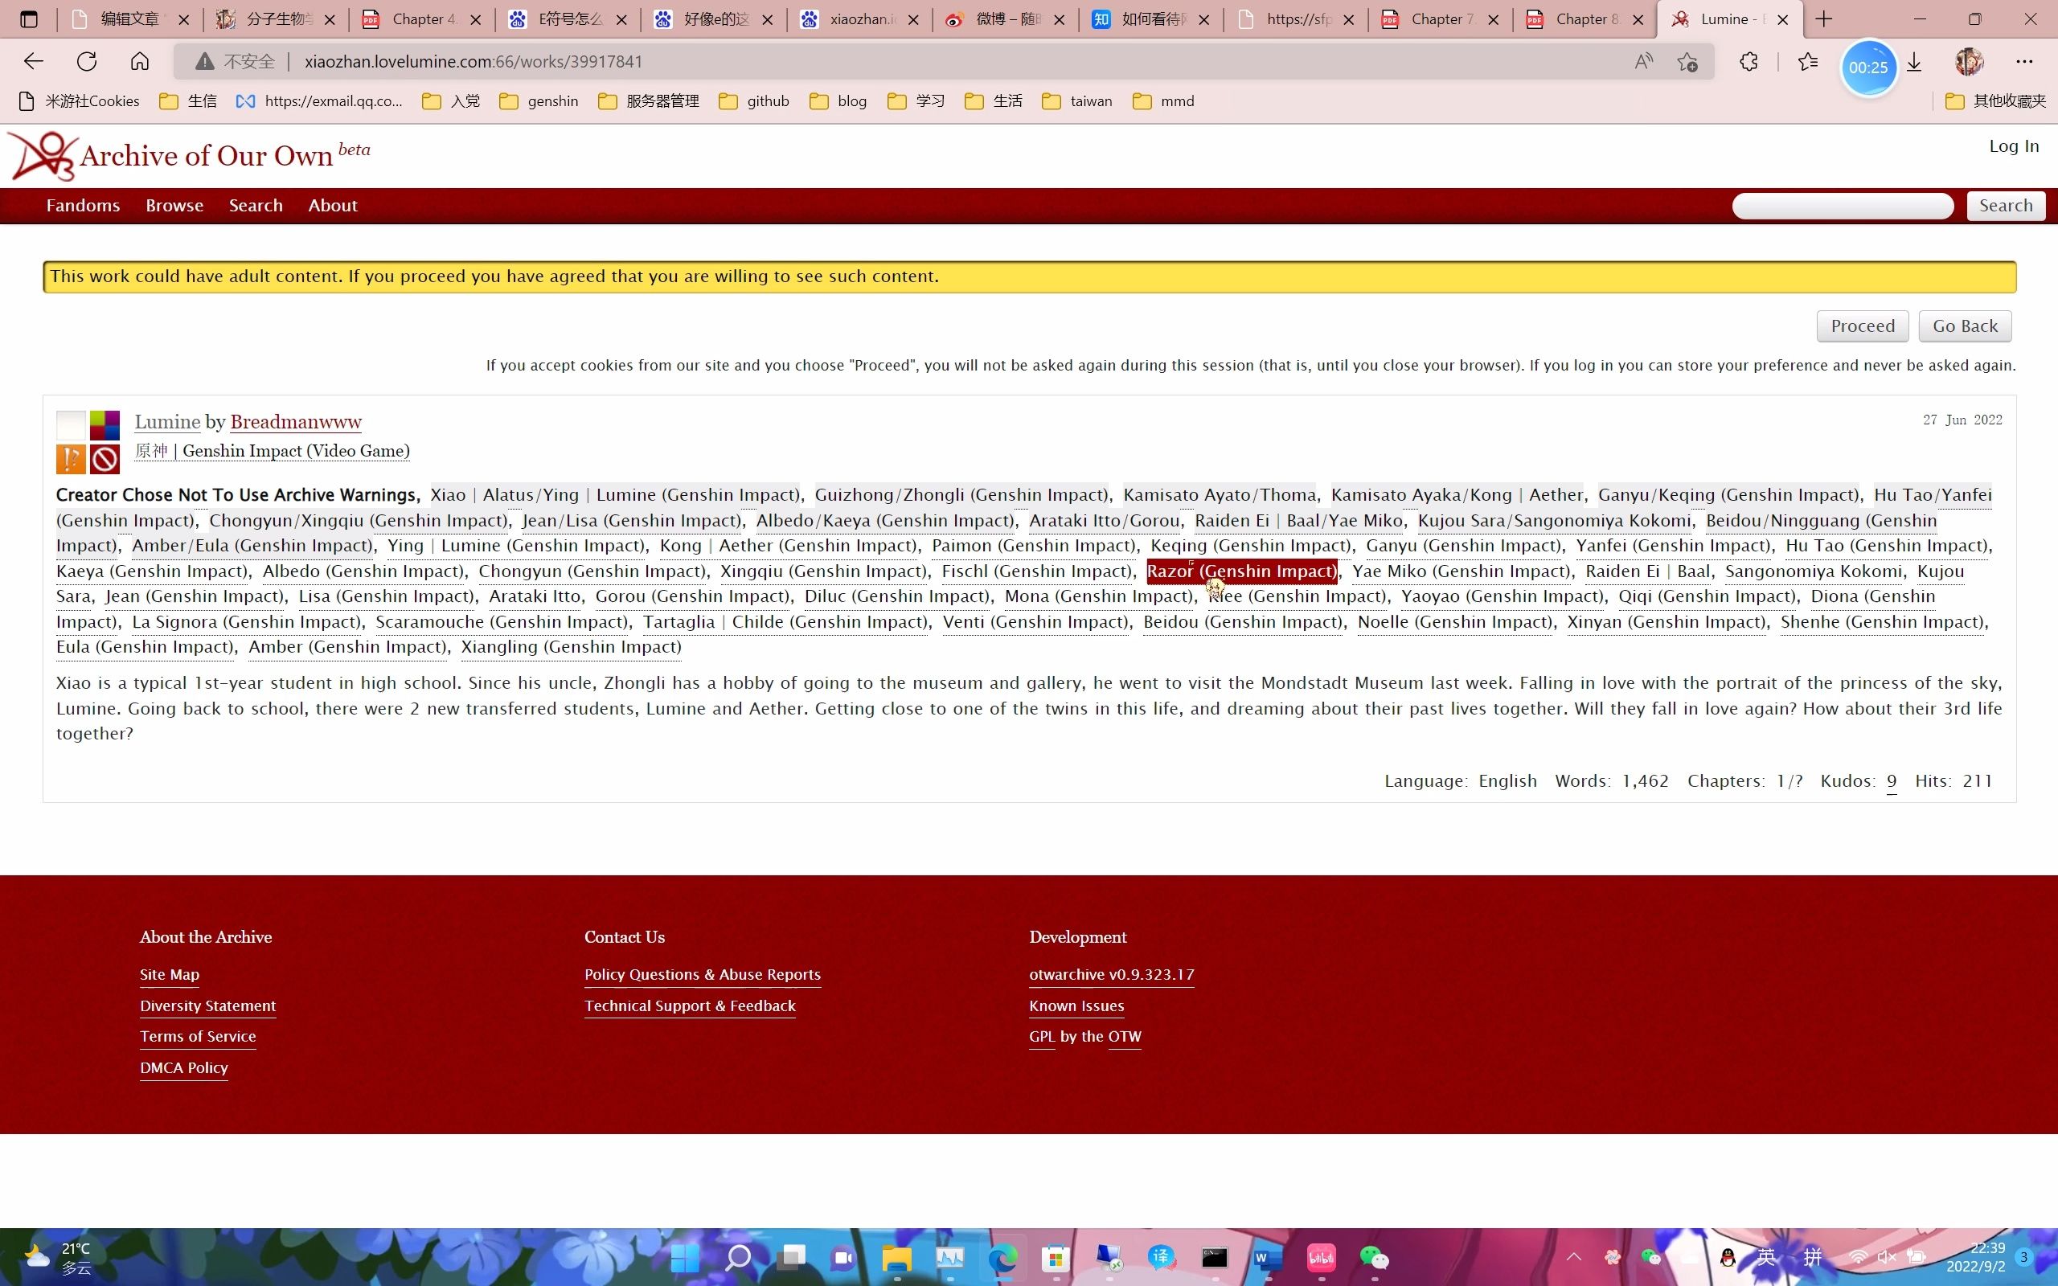Viewport: 2058px width, 1286px height.
Task: Open the downloads icon in browser toolbar
Action: (x=1914, y=61)
